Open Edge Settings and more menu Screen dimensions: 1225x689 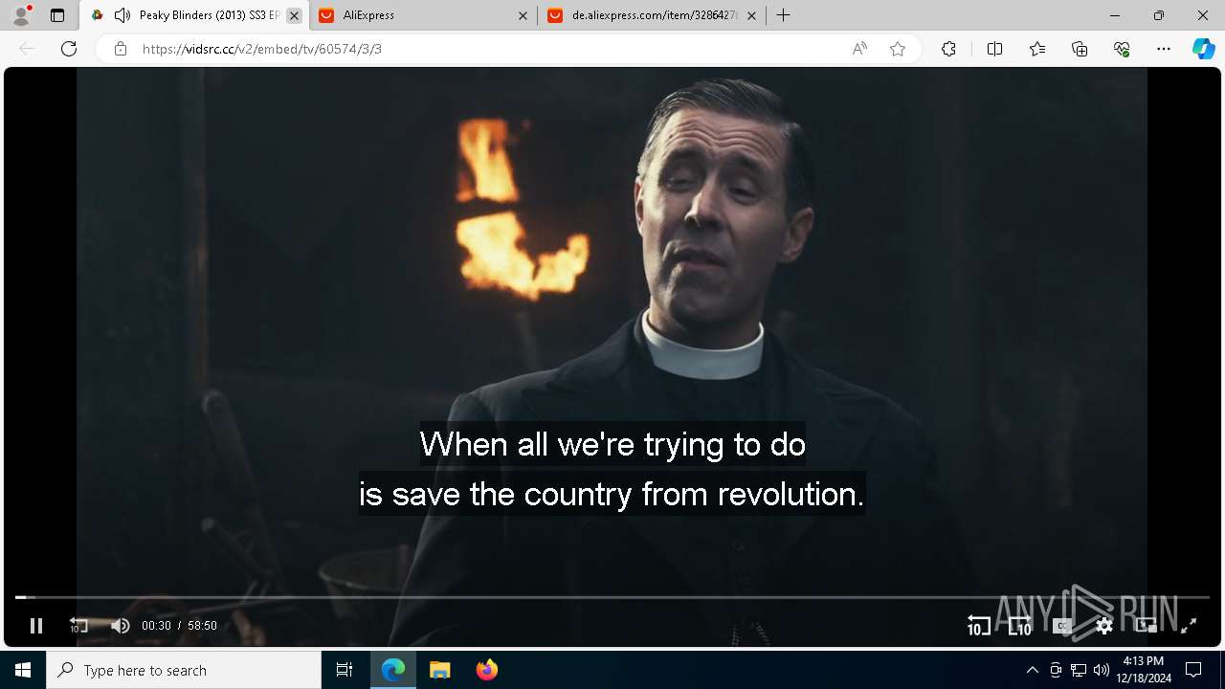(1164, 49)
